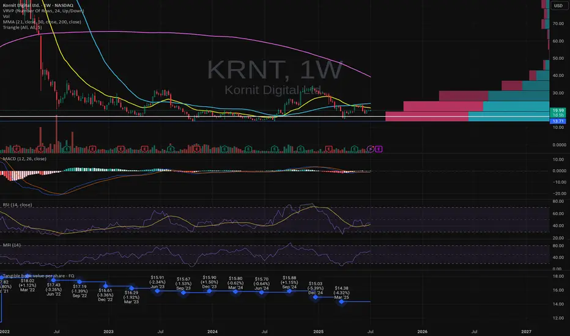The height and width of the screenshot is (336, 570).
Task: Select the Jun '24 $15.70 book value point
Action: 261,292
